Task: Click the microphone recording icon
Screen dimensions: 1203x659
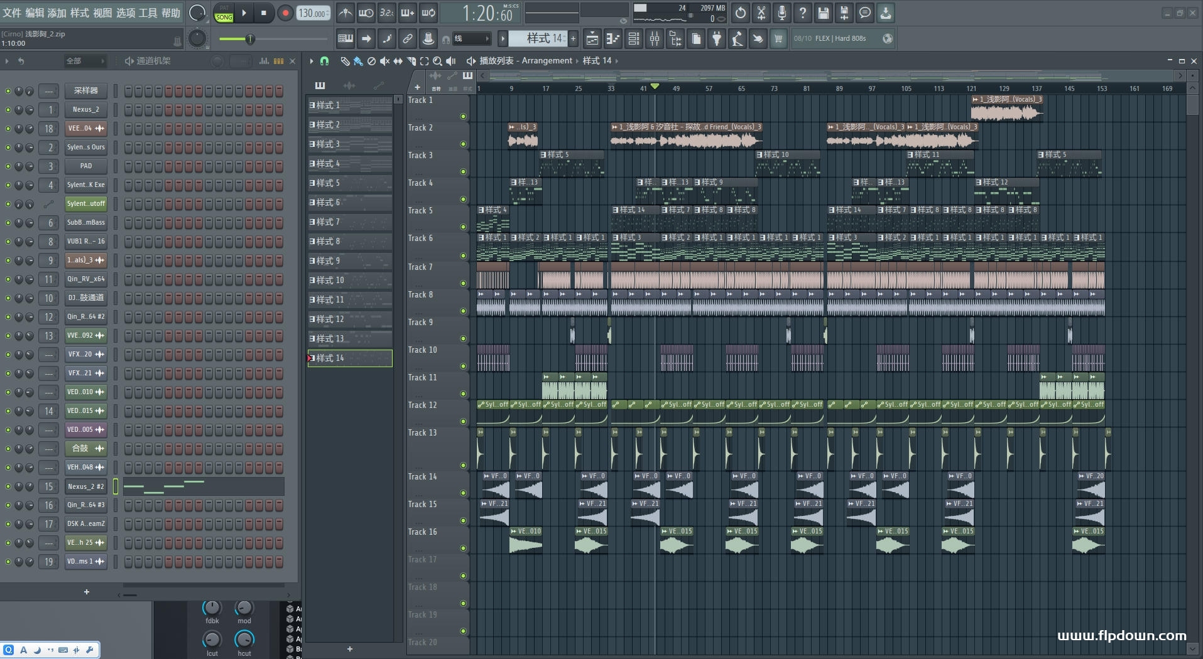Action: pyautogui.click(x=781, y=13)
